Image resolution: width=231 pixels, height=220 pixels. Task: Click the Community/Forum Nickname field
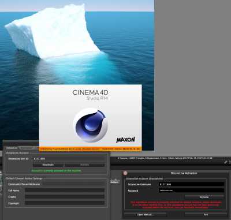pyautogui.click(x=73, y=184)
